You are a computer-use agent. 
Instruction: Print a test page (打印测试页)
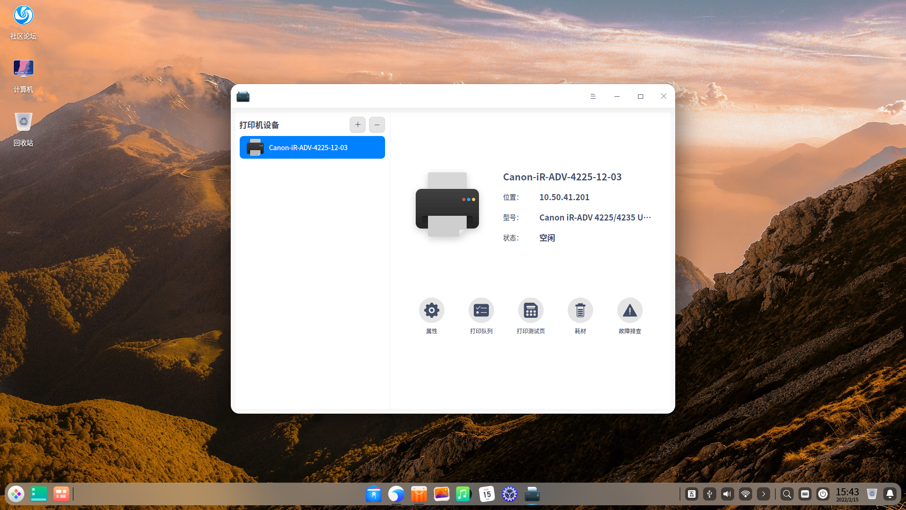coord(530,310)
